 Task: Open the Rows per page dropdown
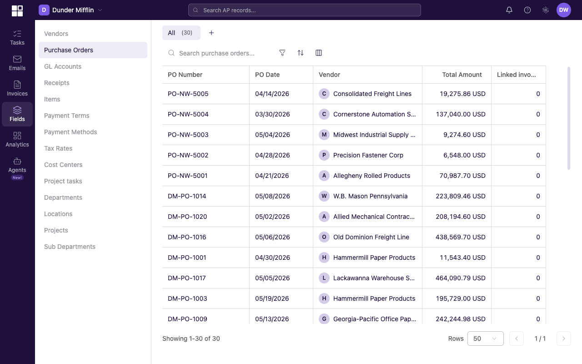(486, 339)
